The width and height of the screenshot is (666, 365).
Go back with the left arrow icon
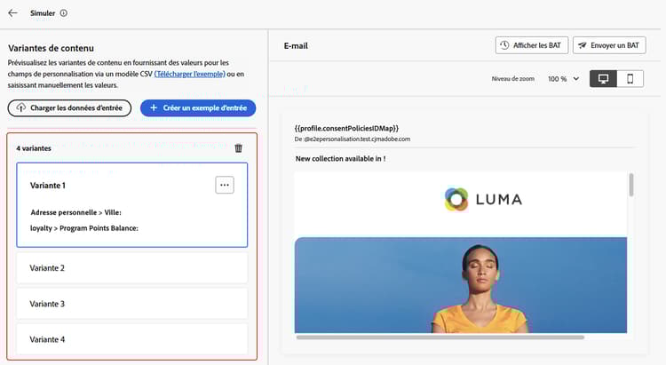[12, 12]
